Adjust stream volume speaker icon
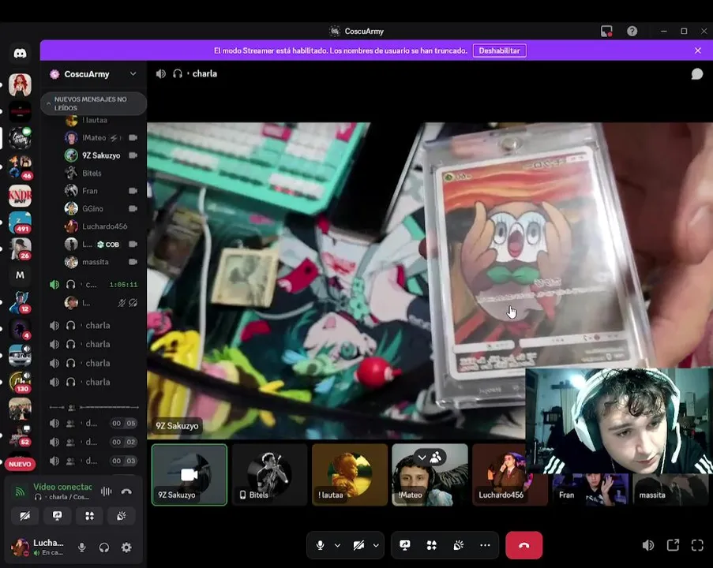The height and width of the screenshot is (568, 713). point(648,545)
